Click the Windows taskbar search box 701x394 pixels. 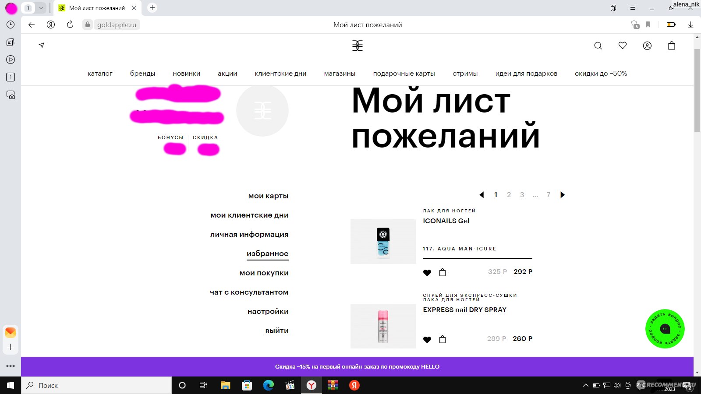pyautogui.click(x=96, y=385)
